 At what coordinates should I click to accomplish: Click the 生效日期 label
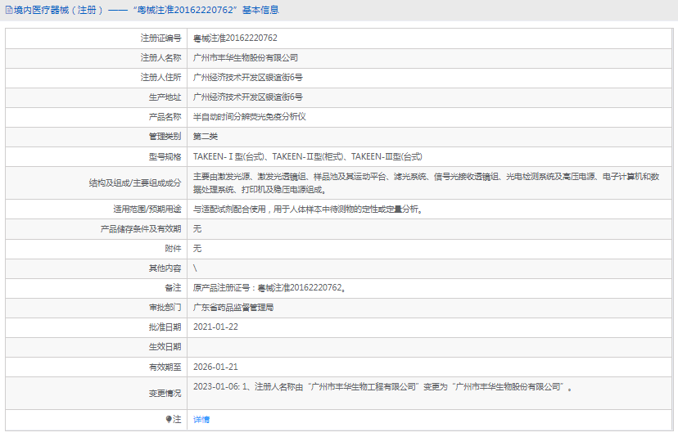pyautogui.click(x=165, y=347)
